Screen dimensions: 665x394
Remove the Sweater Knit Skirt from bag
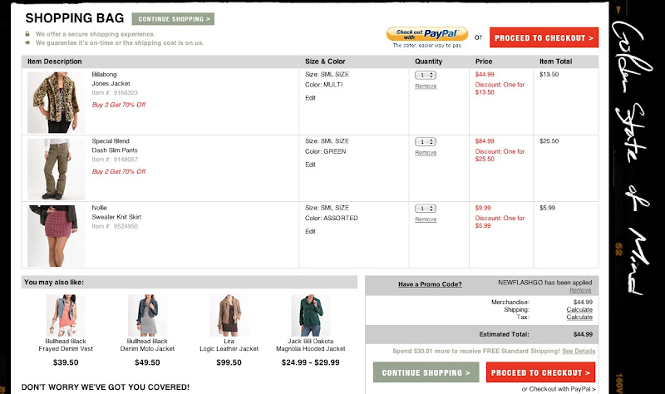coord(426,219)
